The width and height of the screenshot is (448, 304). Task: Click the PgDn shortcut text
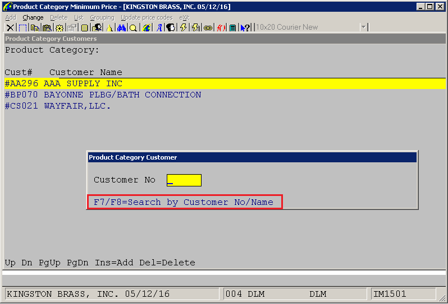pyautogui.click(x=77, y=263)
